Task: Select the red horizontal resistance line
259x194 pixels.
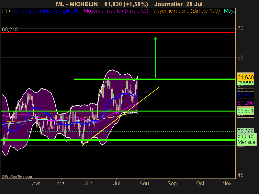Action: (x=118, y=33)
